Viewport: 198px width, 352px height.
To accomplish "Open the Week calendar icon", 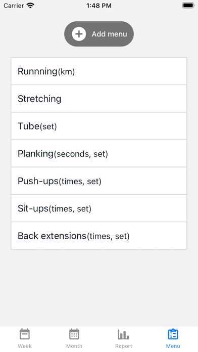I will pos(25,334).
